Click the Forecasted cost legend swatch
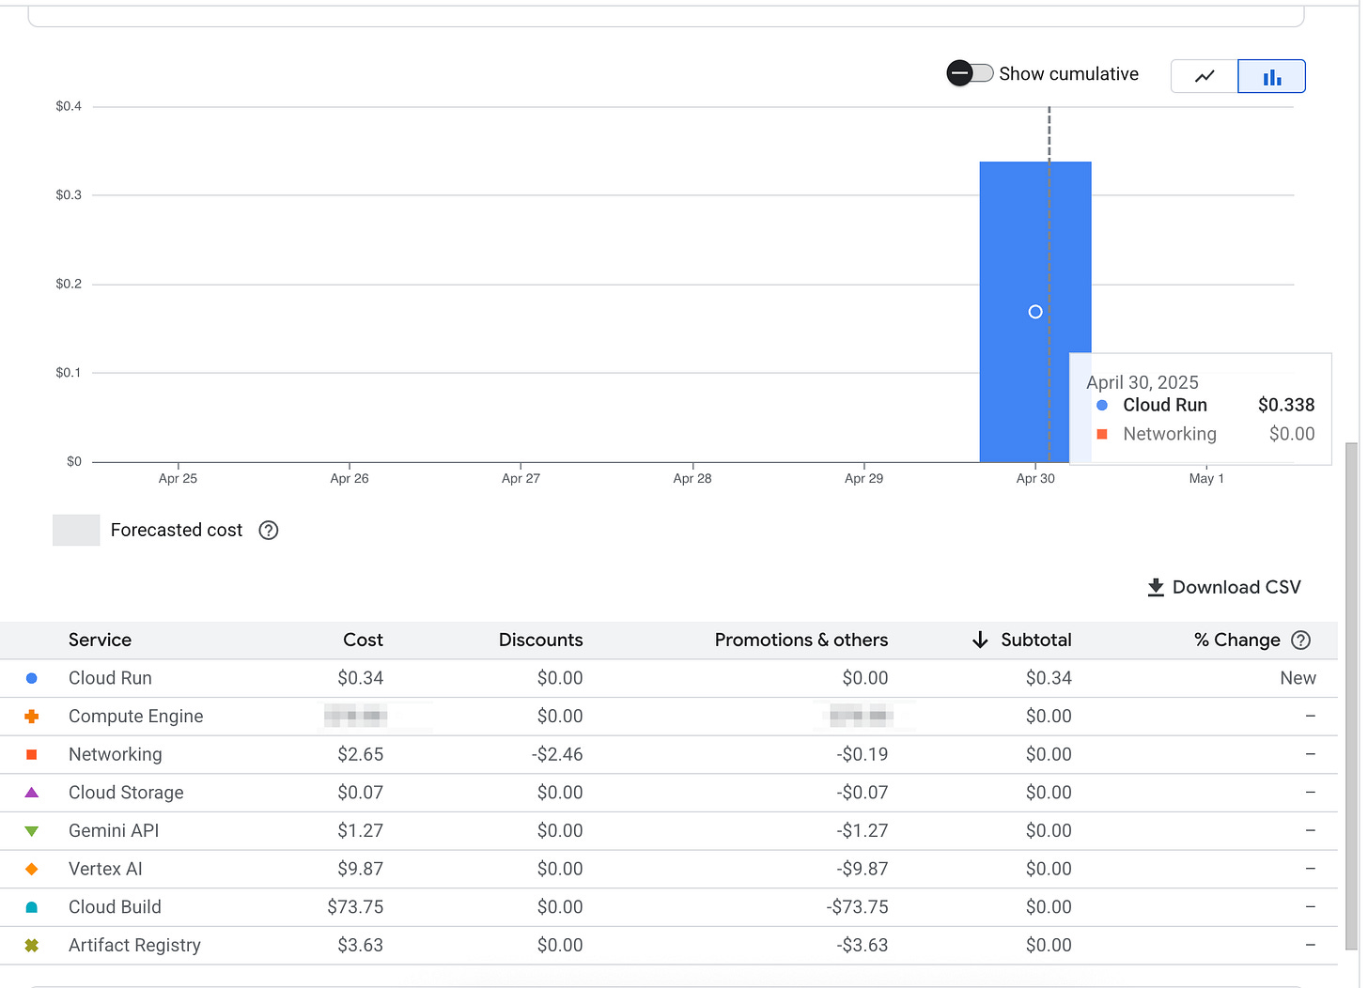The image size is (1368, 988). pyautogui.click(x=76, y=531)
